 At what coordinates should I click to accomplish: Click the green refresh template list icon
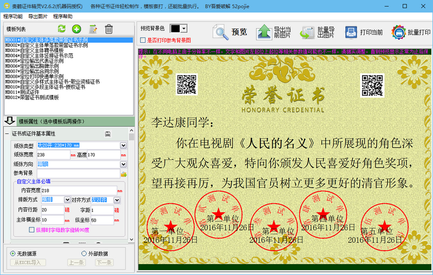pos(62,29)
